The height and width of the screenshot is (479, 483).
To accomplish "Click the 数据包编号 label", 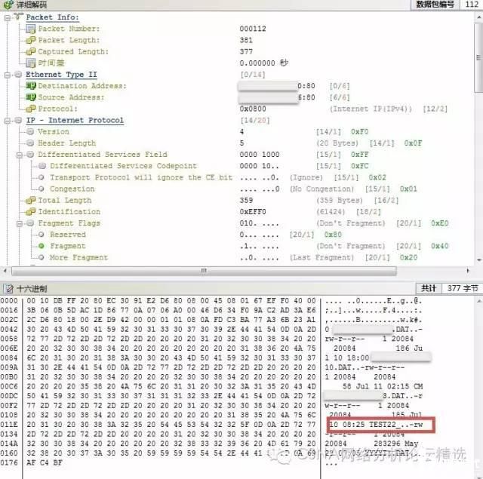I will point(435,5).
